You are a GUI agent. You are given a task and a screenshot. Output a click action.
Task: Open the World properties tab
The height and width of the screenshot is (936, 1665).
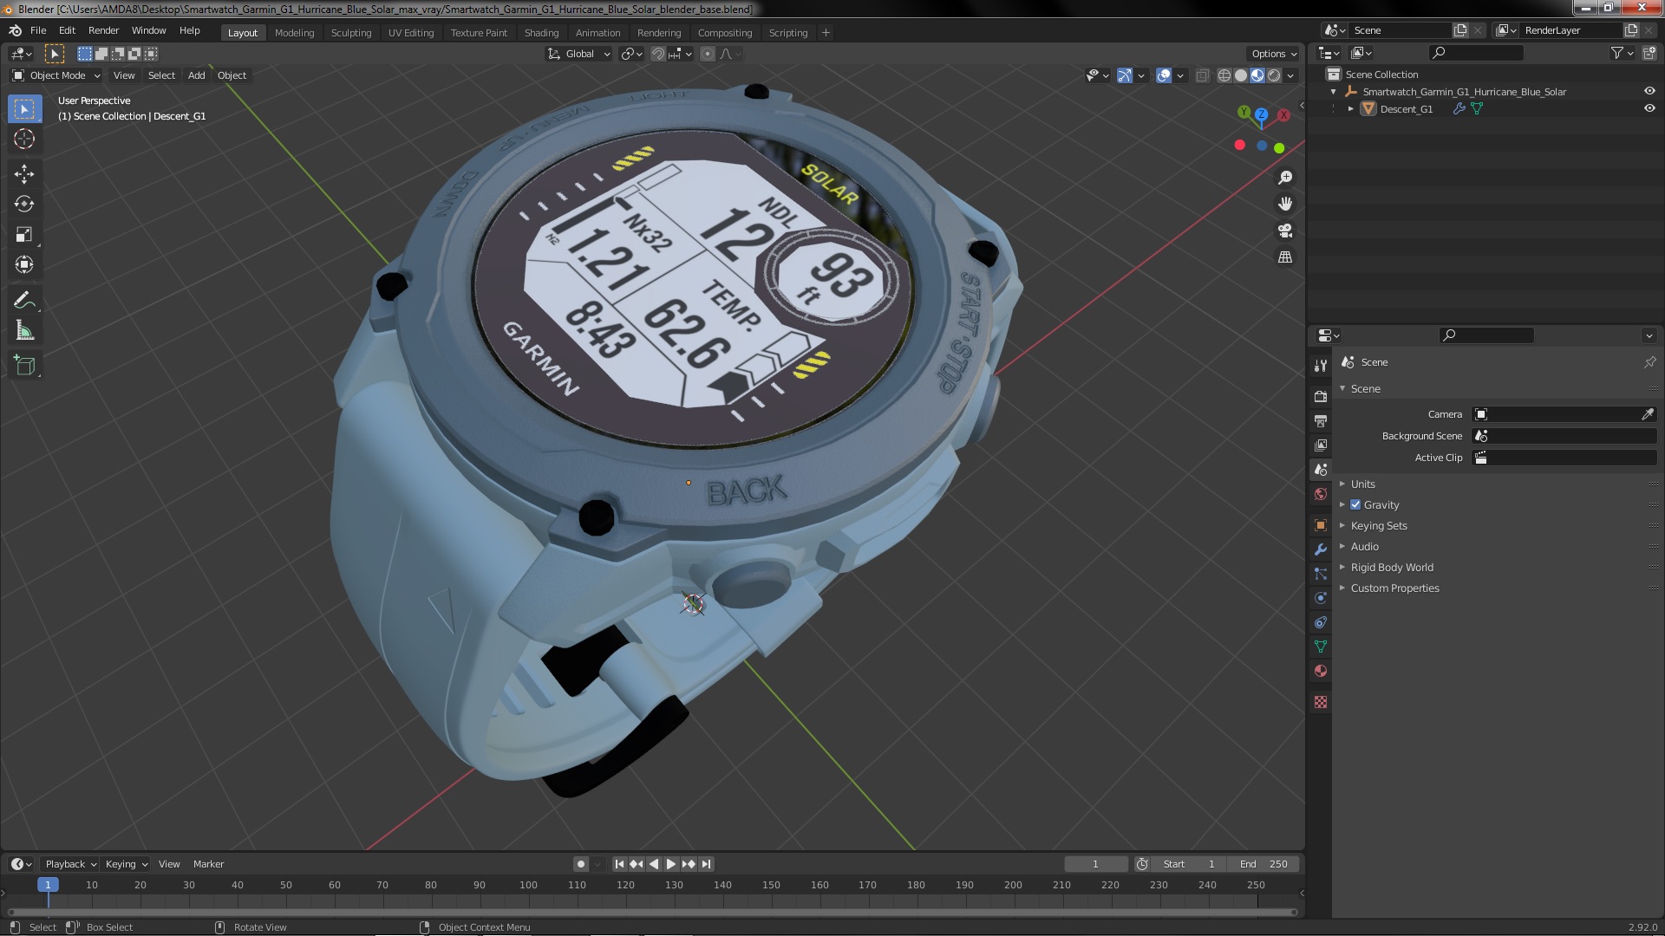tap(1320, 494)
